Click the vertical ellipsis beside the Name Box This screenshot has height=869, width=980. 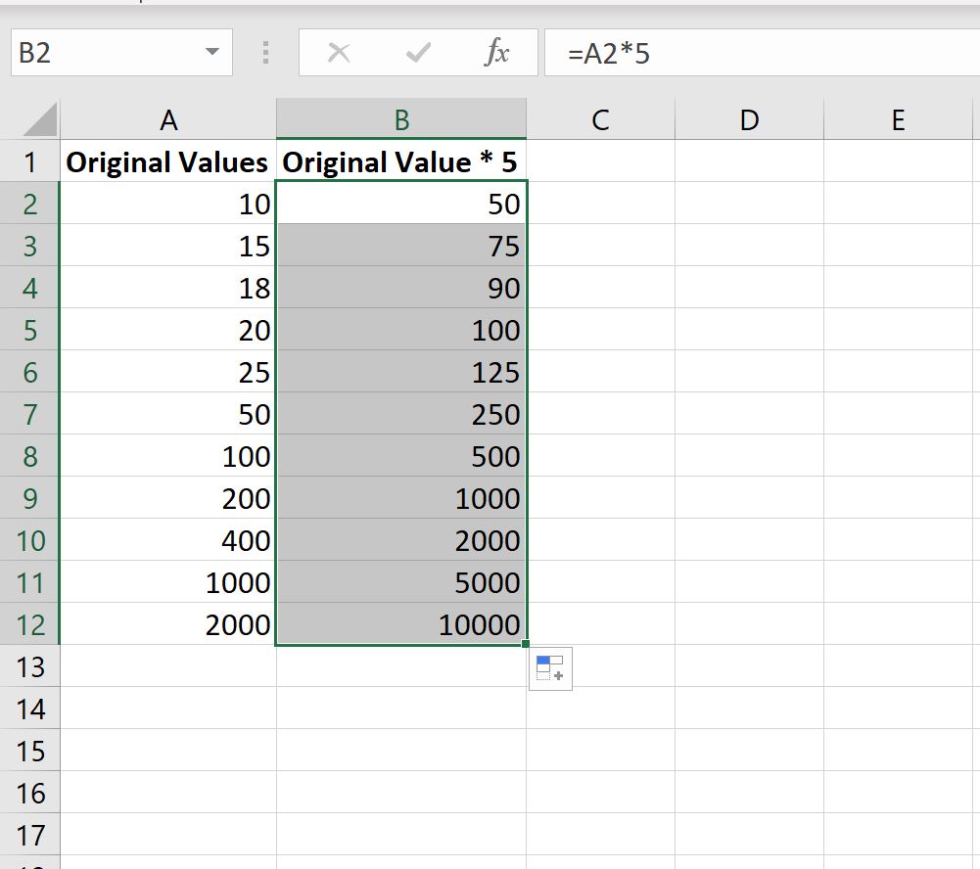(264, 54)
